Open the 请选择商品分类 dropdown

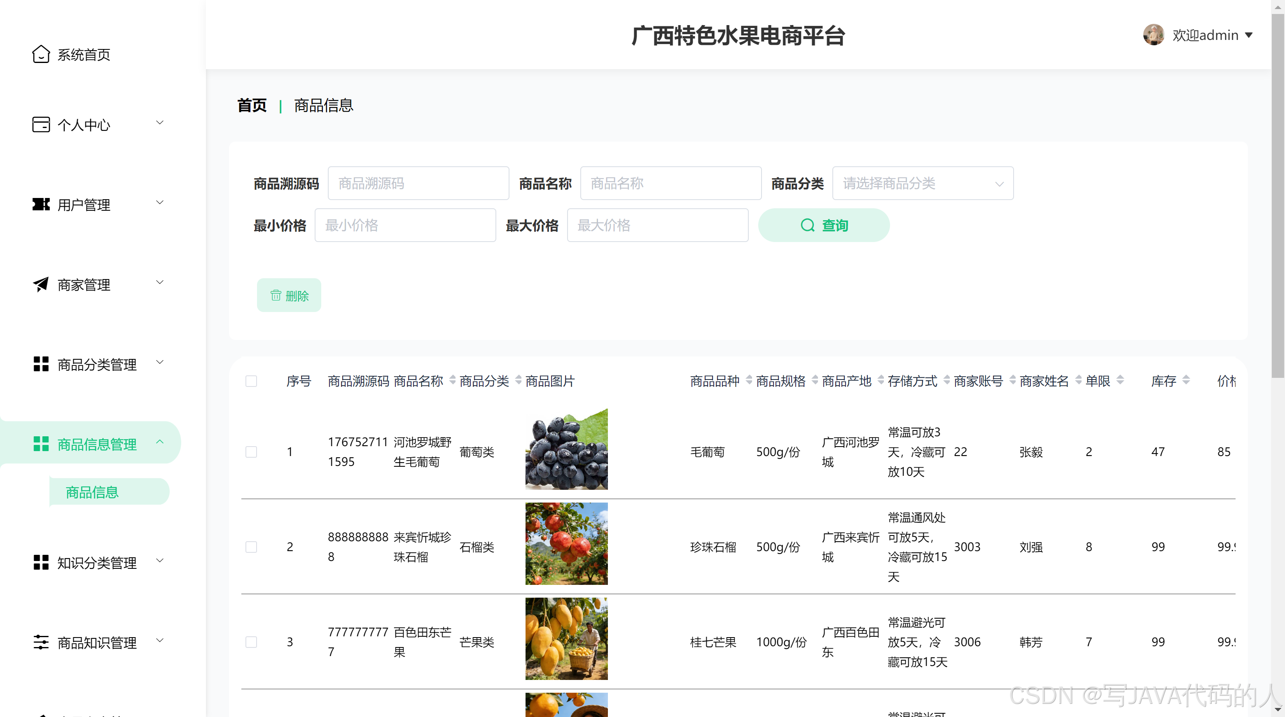pyautogui.click(x=922, y=184)
